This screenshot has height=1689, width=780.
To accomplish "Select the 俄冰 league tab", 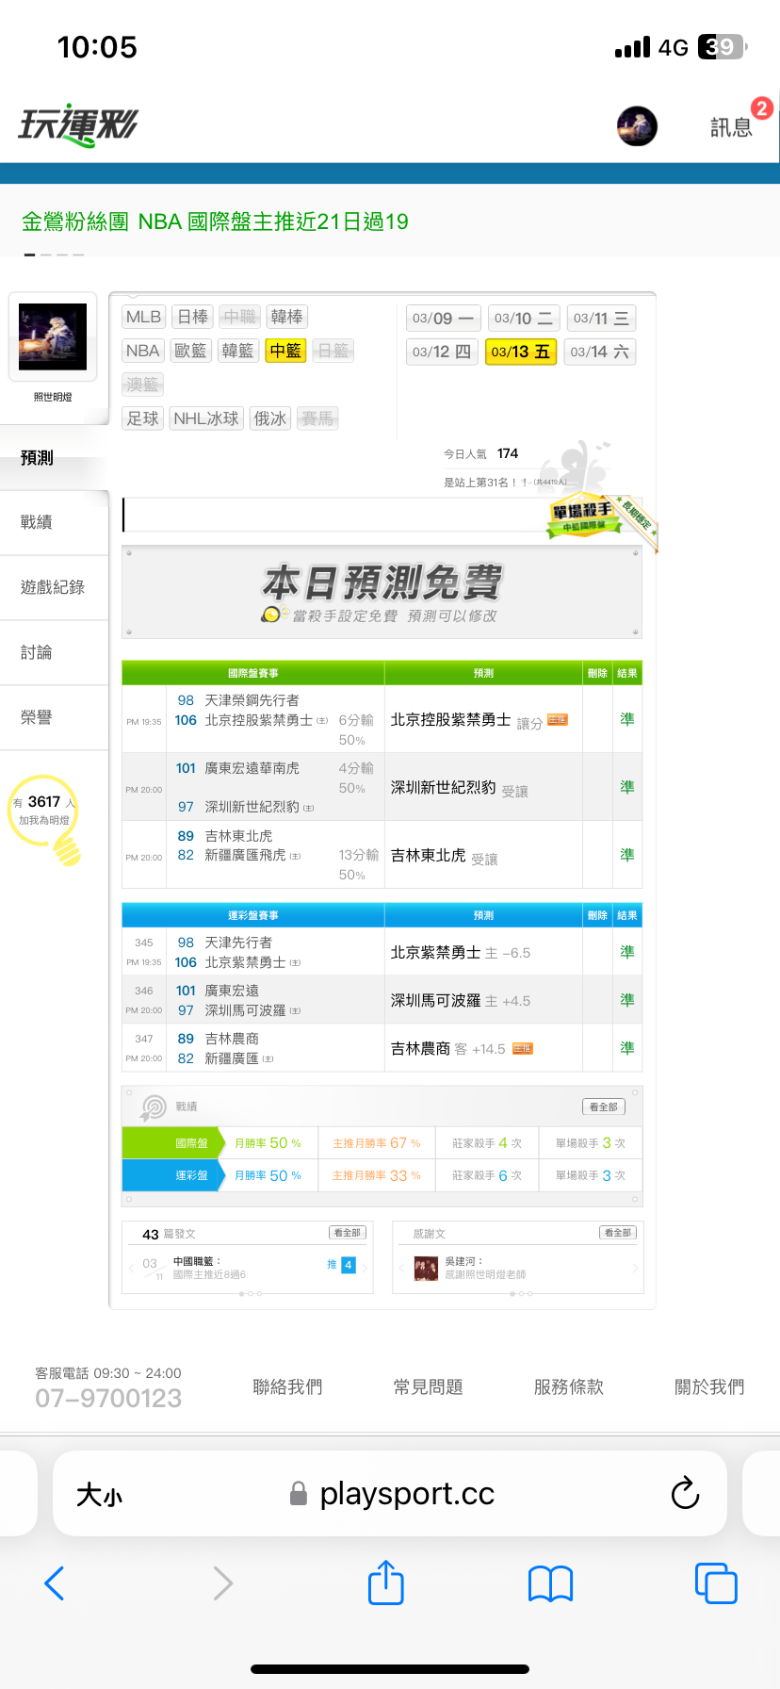I will pos(270,418).
